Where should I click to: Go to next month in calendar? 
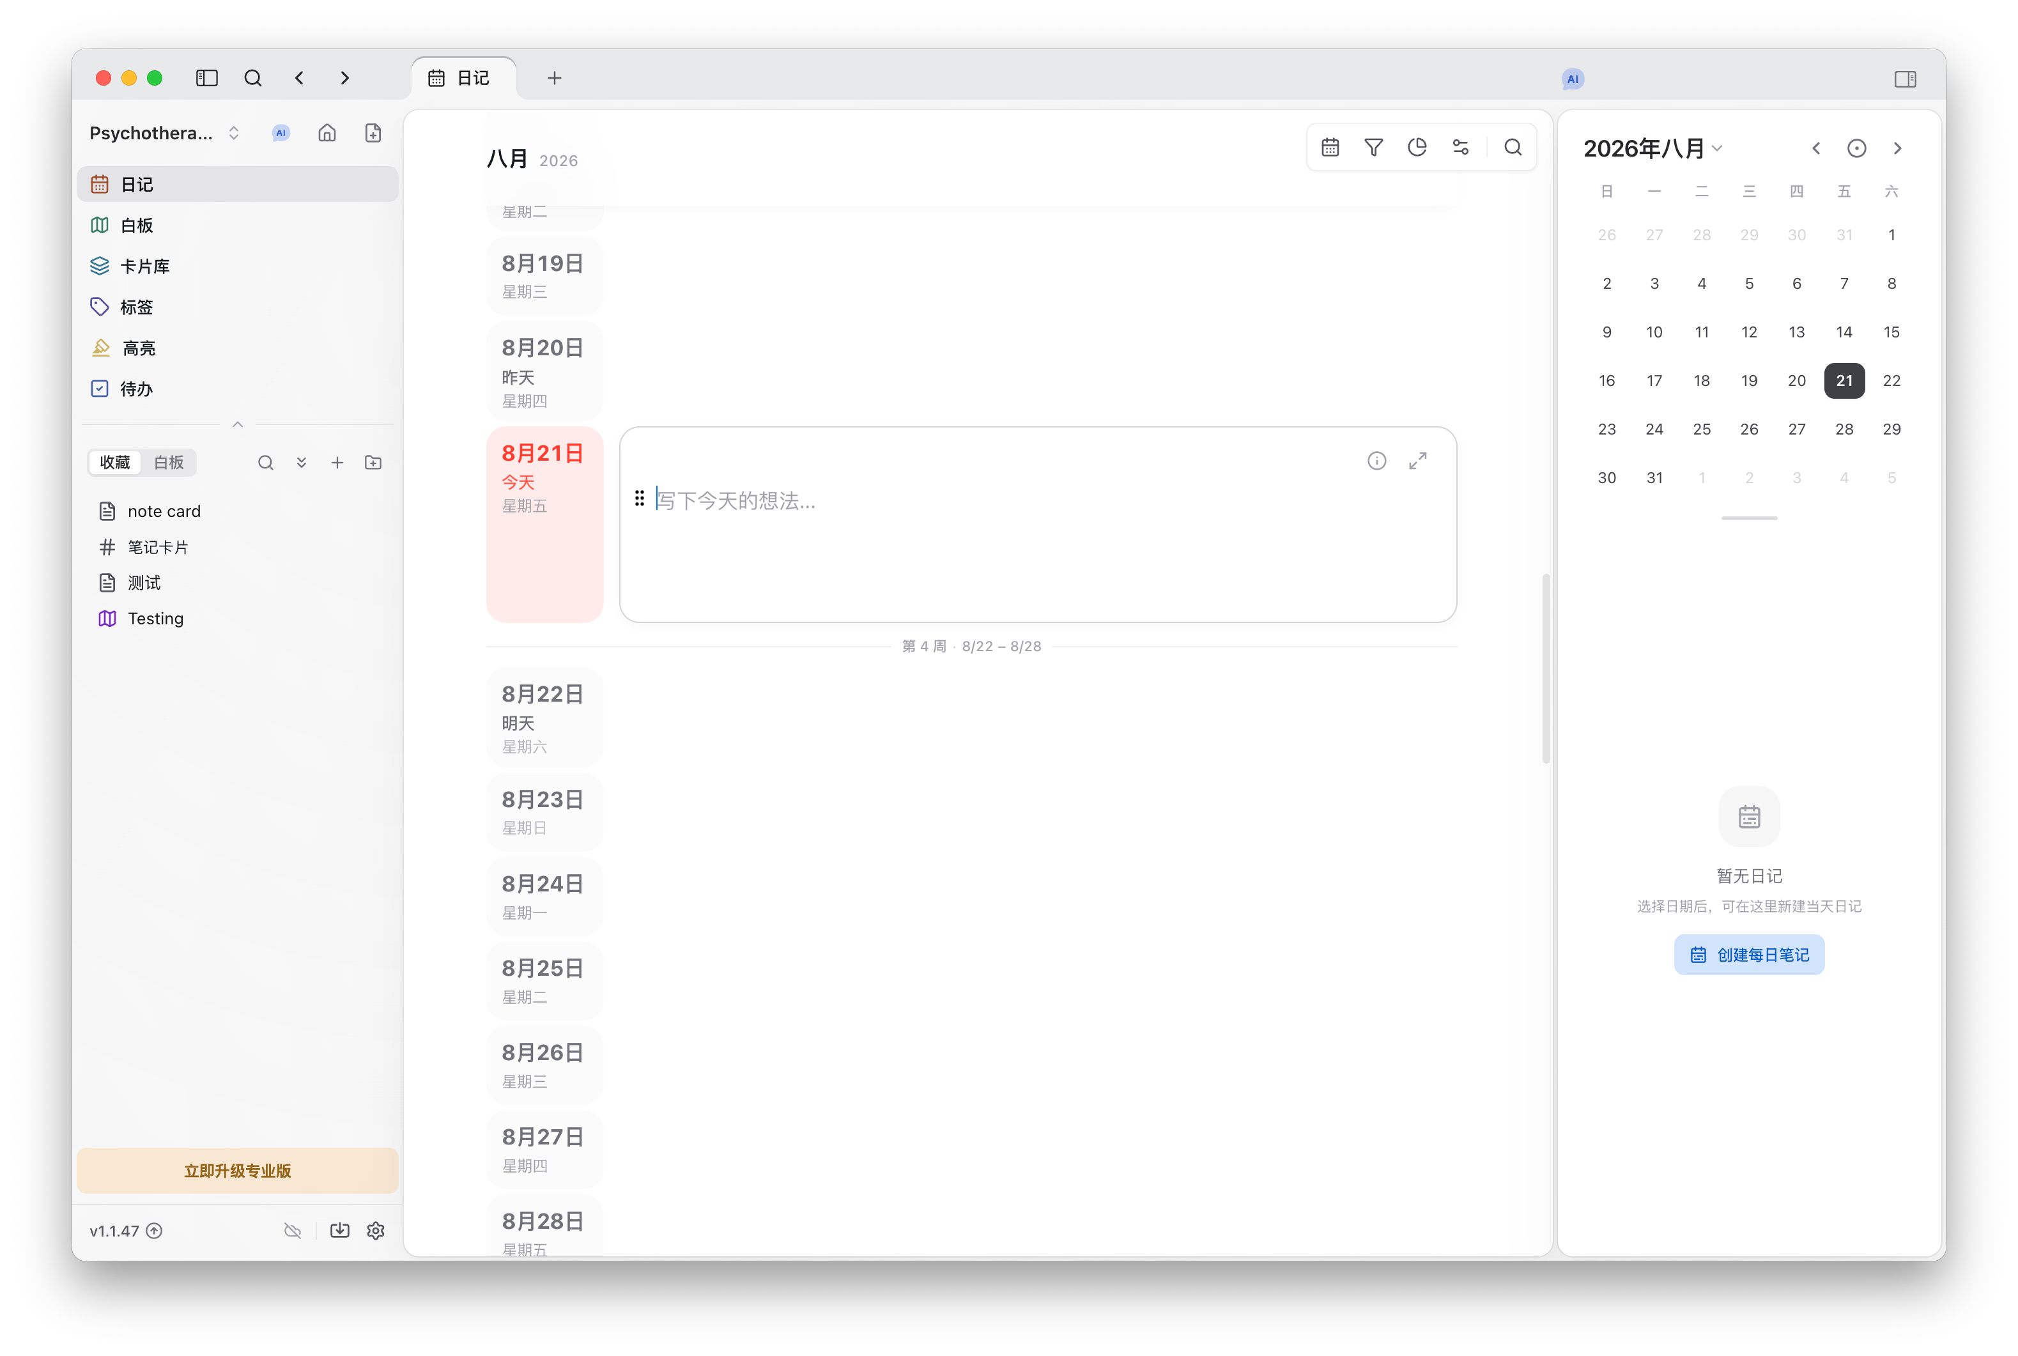click(x=1897, y=149)
